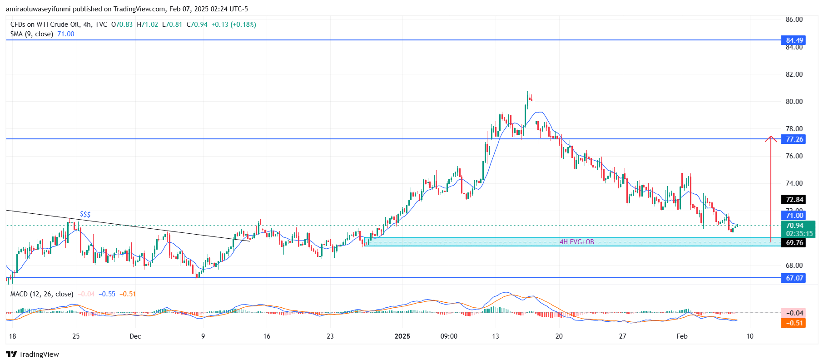Click the 72.84 black price label

(x=793, y=200)
